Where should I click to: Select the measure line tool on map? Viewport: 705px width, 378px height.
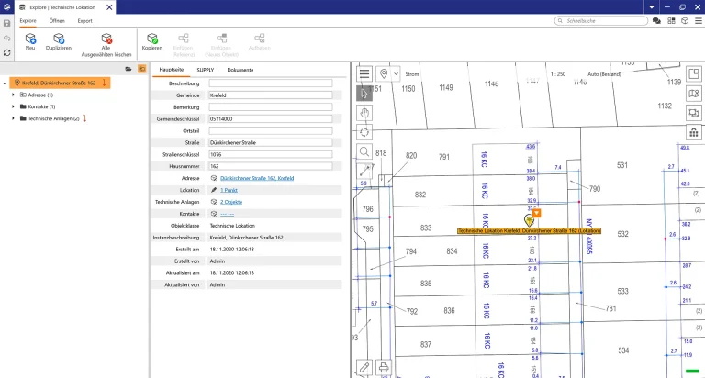[364, 171]
